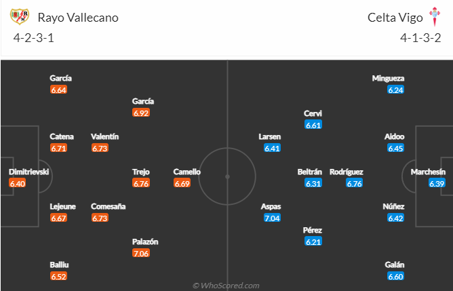This screenshot has width=453, height=291.
Task: Click Balliu player name
Action: pyautogui.click(x=59, y=265)
